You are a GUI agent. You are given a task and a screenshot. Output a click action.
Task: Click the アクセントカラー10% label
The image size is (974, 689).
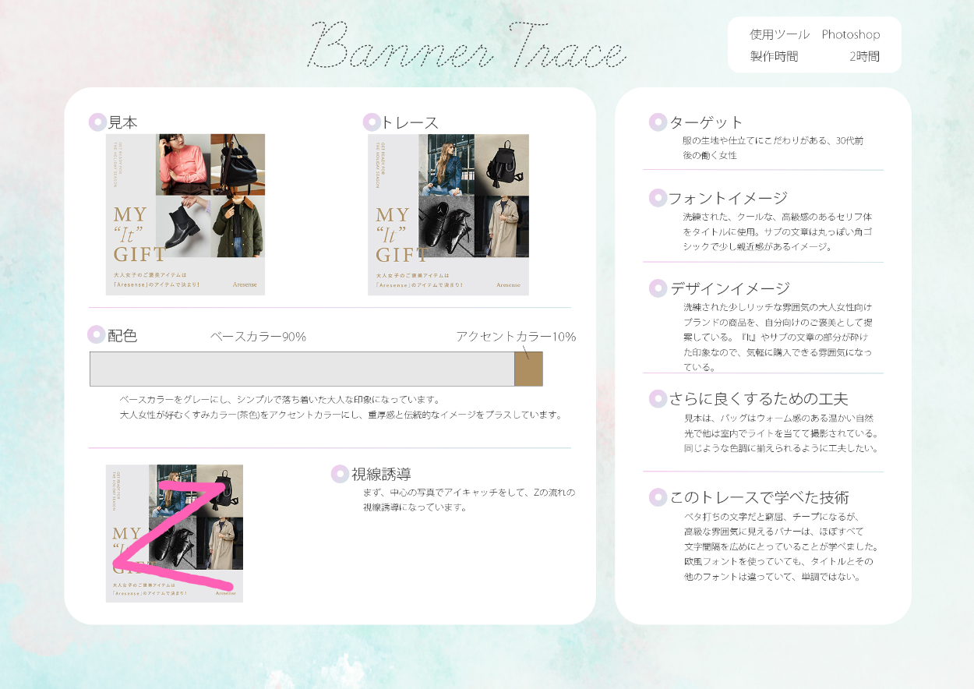click(516, 337)
